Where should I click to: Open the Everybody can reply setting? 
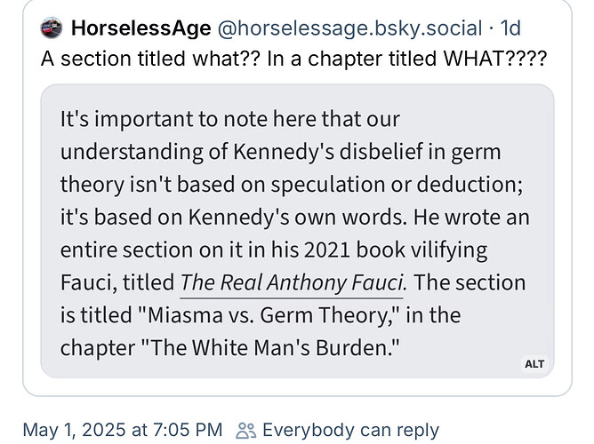(350, 431)
